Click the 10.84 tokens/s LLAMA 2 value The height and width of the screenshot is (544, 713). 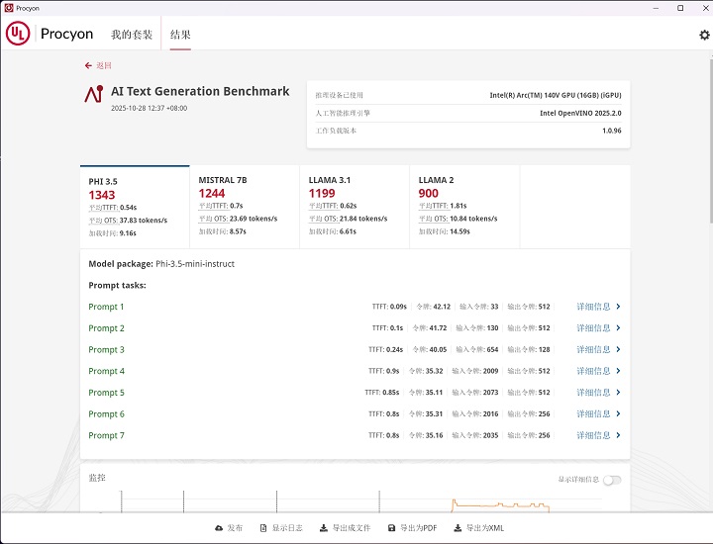(473, 219)
